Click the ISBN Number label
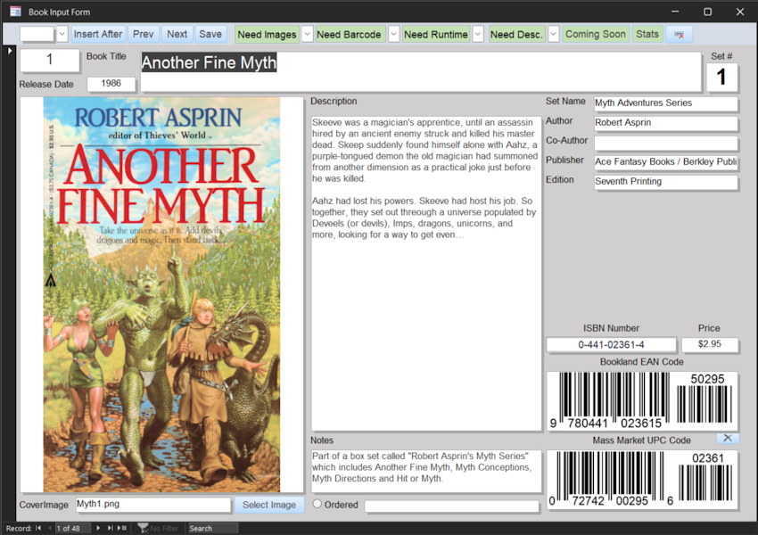758x535 pixels. [611, 328]
